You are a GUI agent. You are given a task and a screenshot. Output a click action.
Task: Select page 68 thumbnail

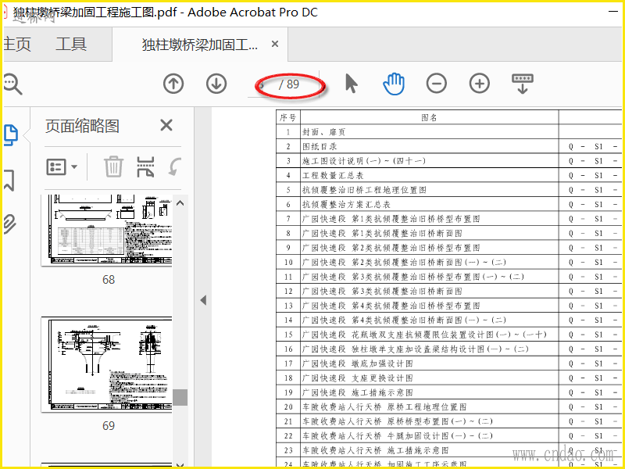[107, 230]
